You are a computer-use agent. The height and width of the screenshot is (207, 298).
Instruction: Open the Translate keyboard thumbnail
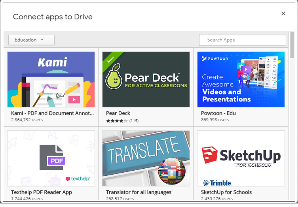[146, 158]
